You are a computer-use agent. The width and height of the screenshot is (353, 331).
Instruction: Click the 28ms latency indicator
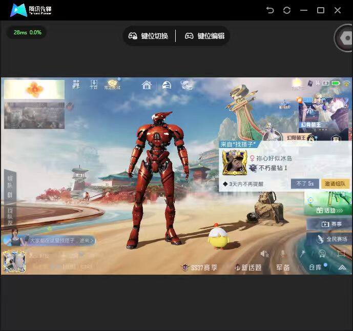[x=27, y=32]
